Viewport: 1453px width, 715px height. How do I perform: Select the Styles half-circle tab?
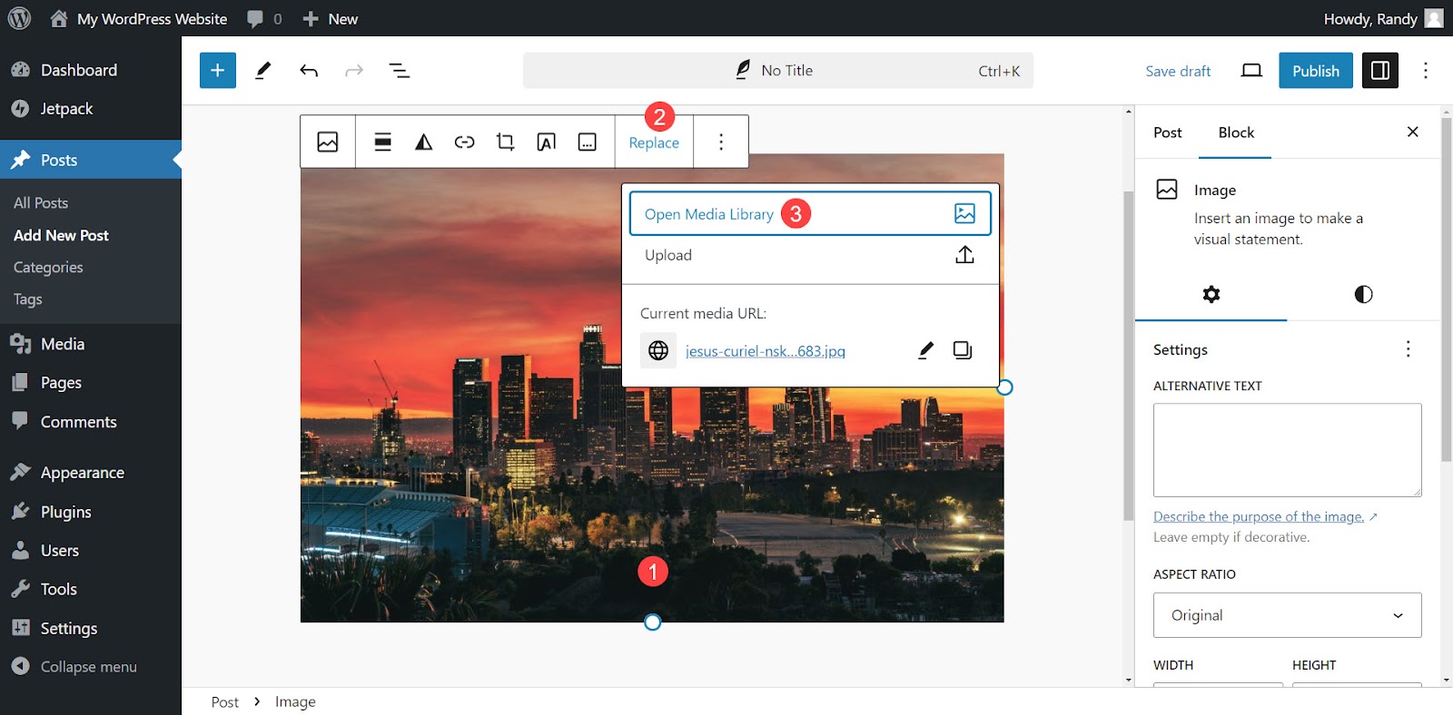coord(1363,294)
